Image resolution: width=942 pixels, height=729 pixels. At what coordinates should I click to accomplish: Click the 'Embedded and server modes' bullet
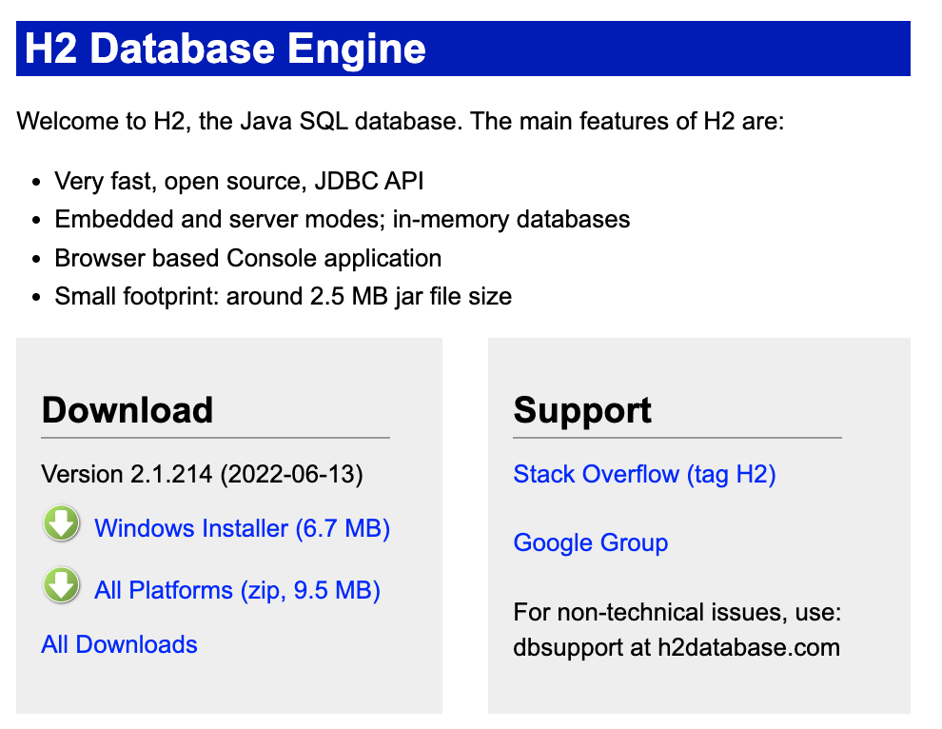pyautogui.click(x=343, y=219)
